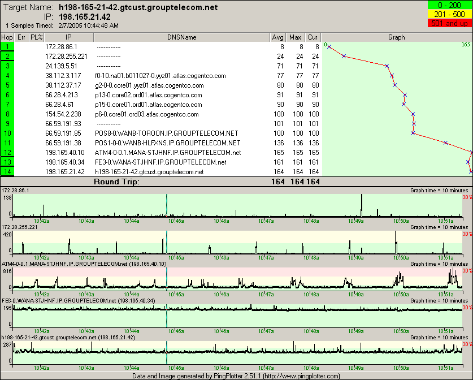Screen dimensions: 473x380
Task: Click the hop 7 green number box
Action: point(7,104)
